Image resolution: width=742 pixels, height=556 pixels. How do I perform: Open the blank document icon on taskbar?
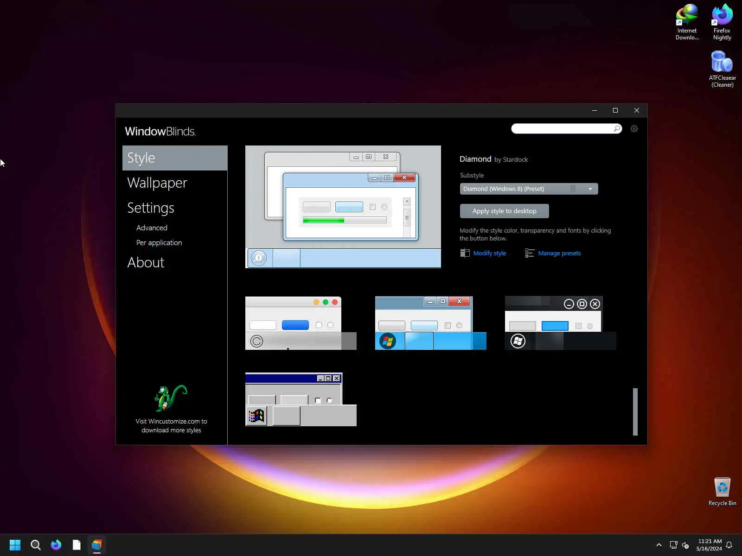point(77,545)
